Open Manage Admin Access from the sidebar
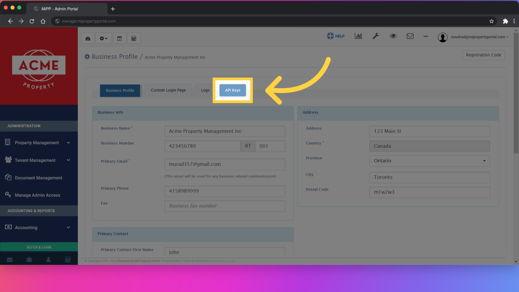519x292 pixels. click(x=38, y=195)
